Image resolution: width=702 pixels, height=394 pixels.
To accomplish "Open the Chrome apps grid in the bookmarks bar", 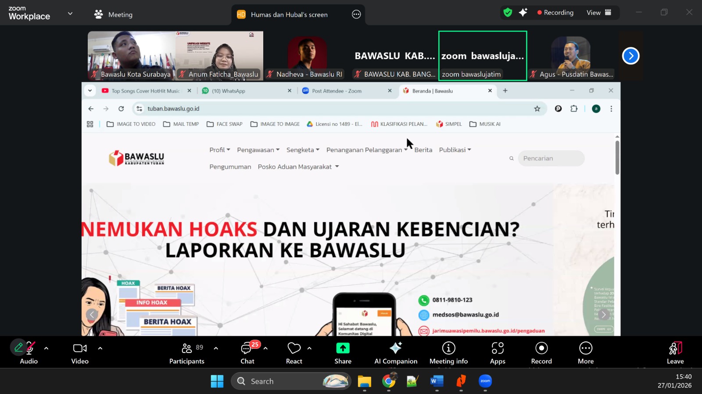I will tap(90, 124).
